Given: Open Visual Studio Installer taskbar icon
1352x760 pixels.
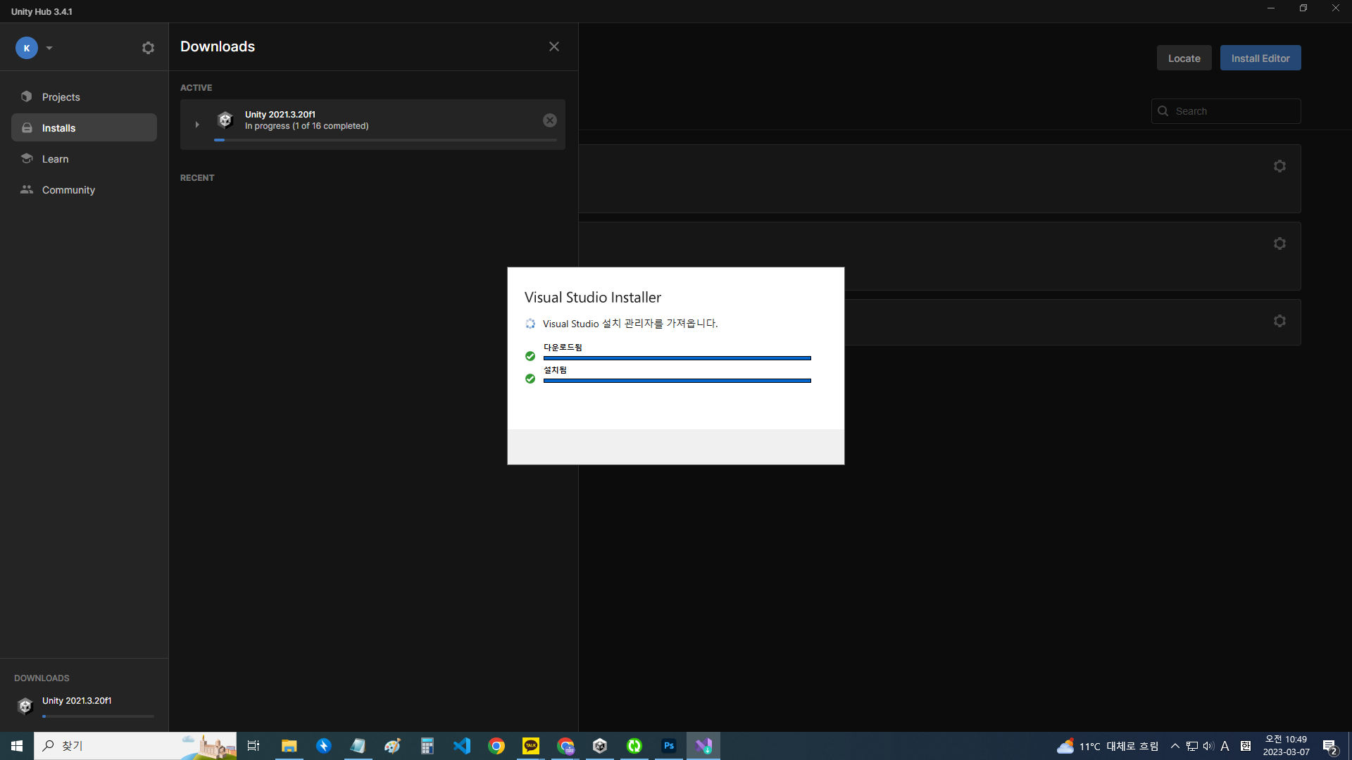Looking at the screenshot, I should pos(703,746).
